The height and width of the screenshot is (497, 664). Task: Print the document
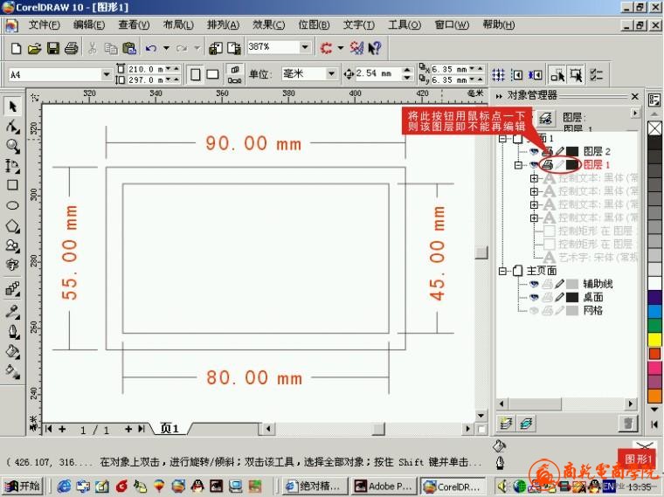pos(71,48)
